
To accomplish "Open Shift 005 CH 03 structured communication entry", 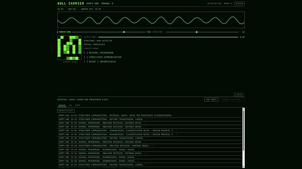I will (150, 146).
